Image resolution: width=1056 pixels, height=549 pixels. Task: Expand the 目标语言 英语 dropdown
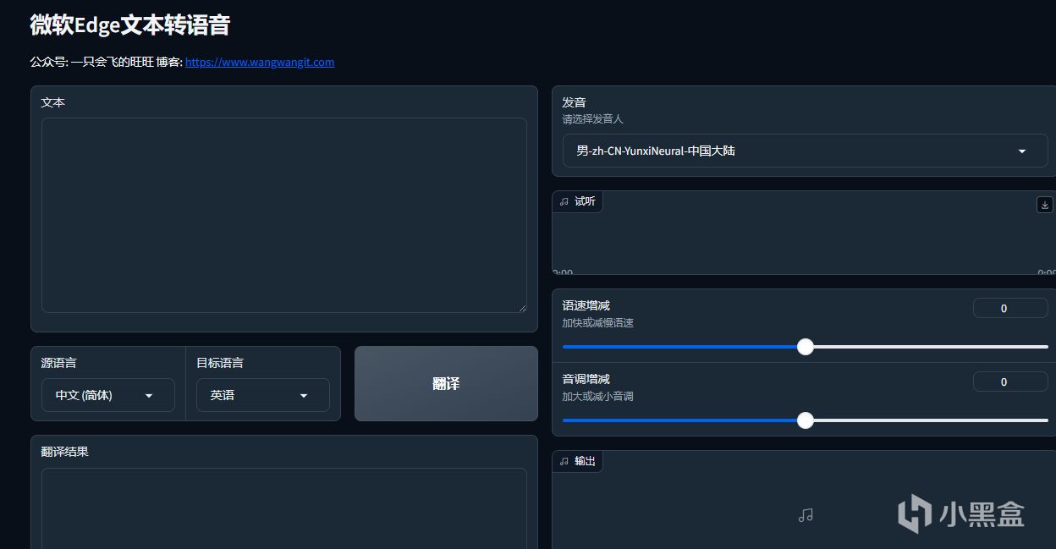pos(262,395)
